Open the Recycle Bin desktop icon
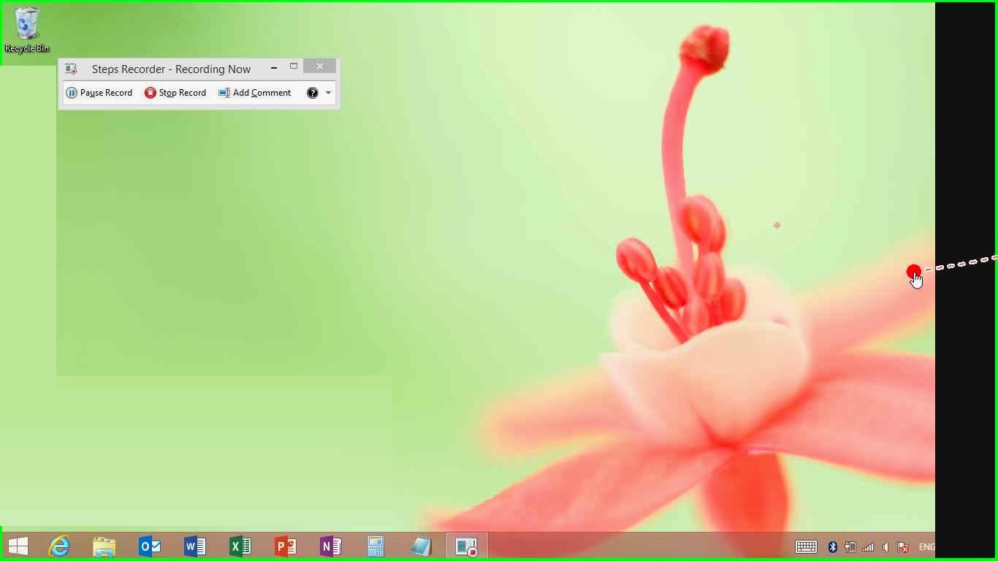This screenshot has height=561, width=998. [27, 30]
